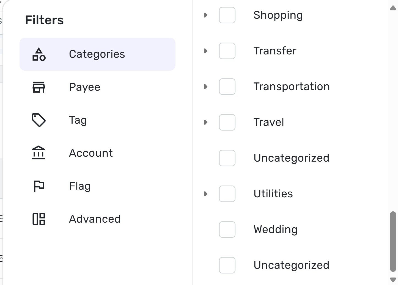The height and width of the screenshot is (285, 398).
Task: Open the Payee filter section
Action: click(97, 87)
